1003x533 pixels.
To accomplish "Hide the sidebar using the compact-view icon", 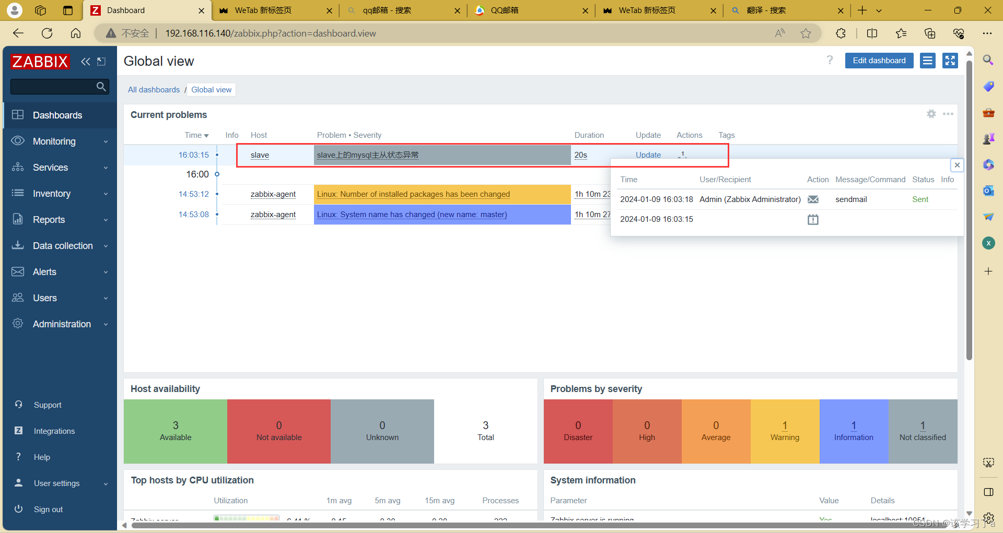I will click(x=101, y=62).
